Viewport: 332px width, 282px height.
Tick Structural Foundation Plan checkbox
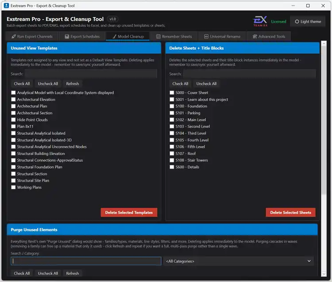13,167
